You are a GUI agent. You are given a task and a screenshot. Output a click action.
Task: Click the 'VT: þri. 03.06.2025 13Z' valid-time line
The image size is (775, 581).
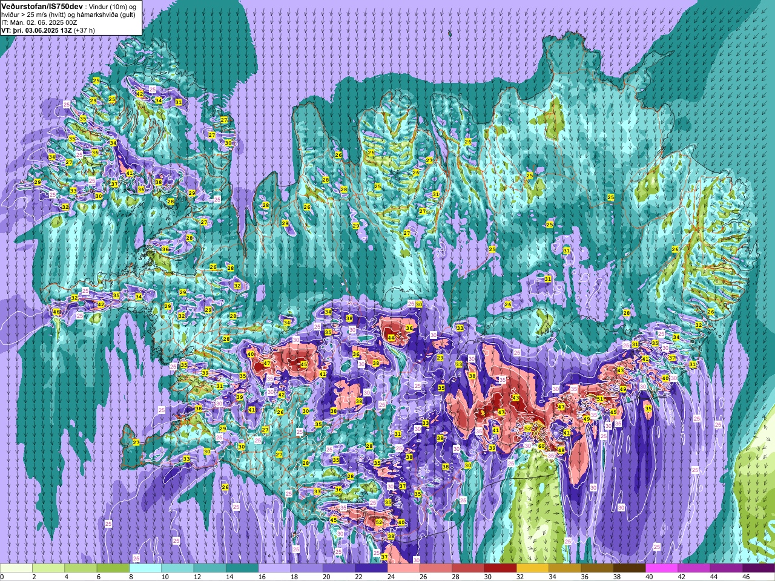click(36, 30)
